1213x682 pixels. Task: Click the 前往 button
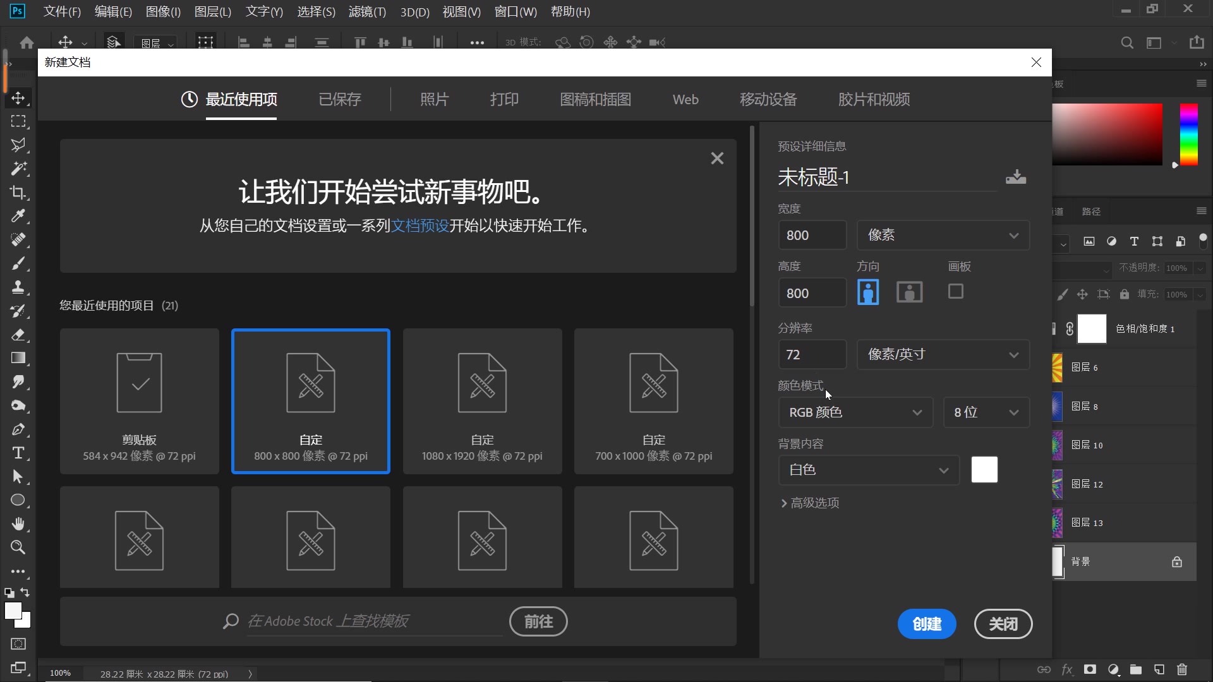pyautogui.click(x=538, y=621)
